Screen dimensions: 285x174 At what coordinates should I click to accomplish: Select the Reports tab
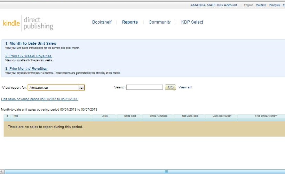(x=130, y=22)
